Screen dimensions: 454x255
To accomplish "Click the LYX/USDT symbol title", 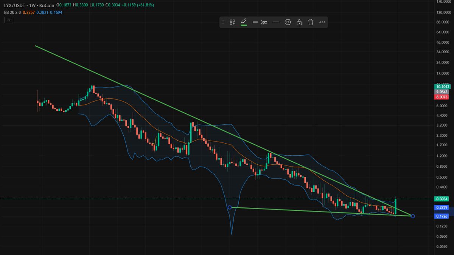I will point(15,5).
